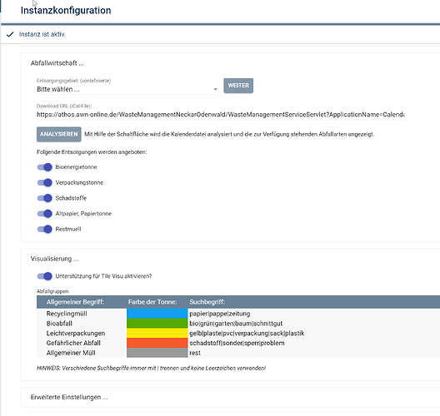Click the 'Instanz ist aktiv.' status text
Image resolution: width=440 pixels, height=416 pixels.
point(42,34)
